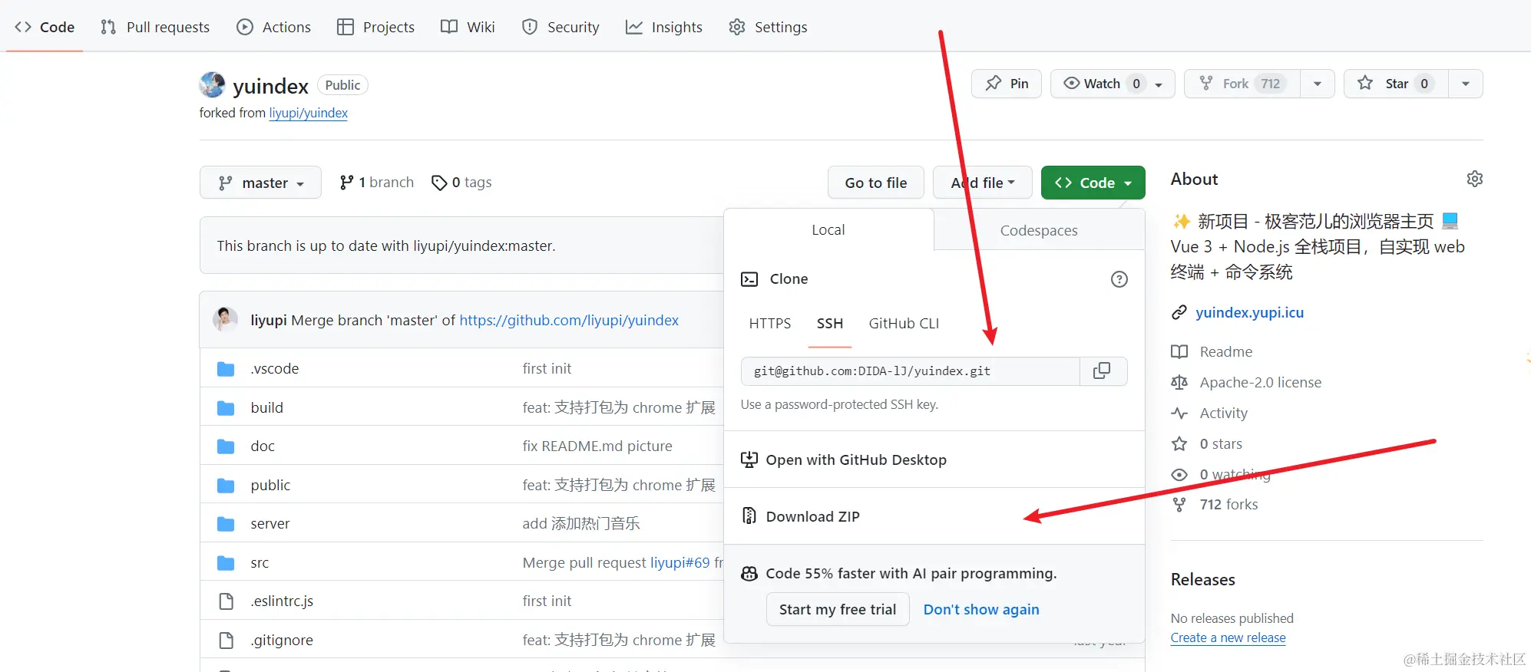Open the yuindex repository name link
This screenshot has height=672, width=1531.
(270, 86)
